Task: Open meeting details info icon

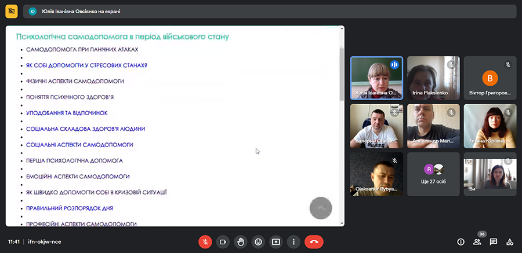Action: click(461, 242)
